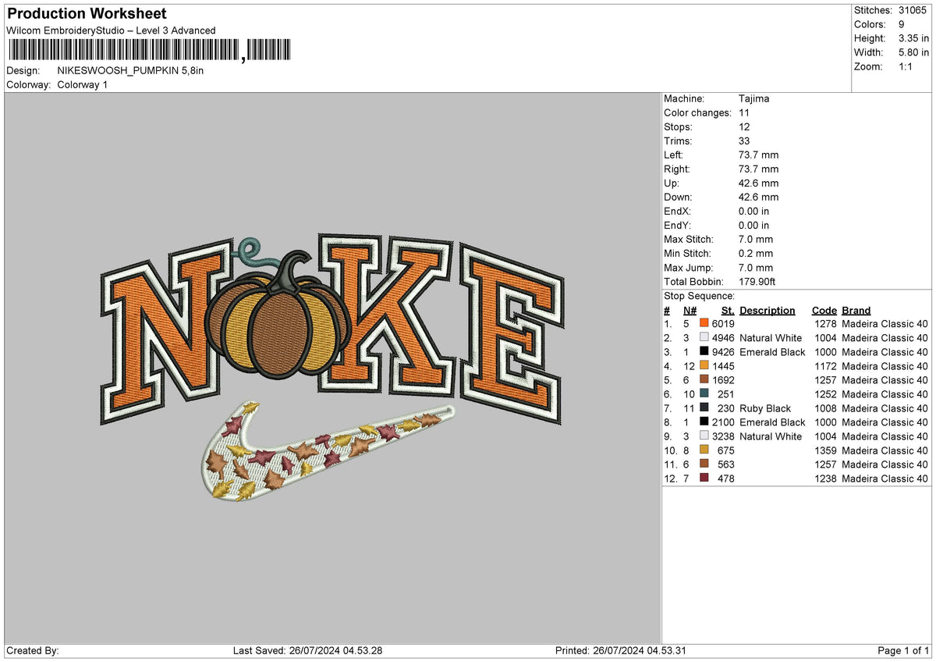Click the thread code 1252

[825, 394]
